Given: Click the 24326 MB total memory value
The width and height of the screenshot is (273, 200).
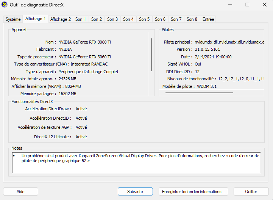Looking at the screenshot, I should click(67, 79).
